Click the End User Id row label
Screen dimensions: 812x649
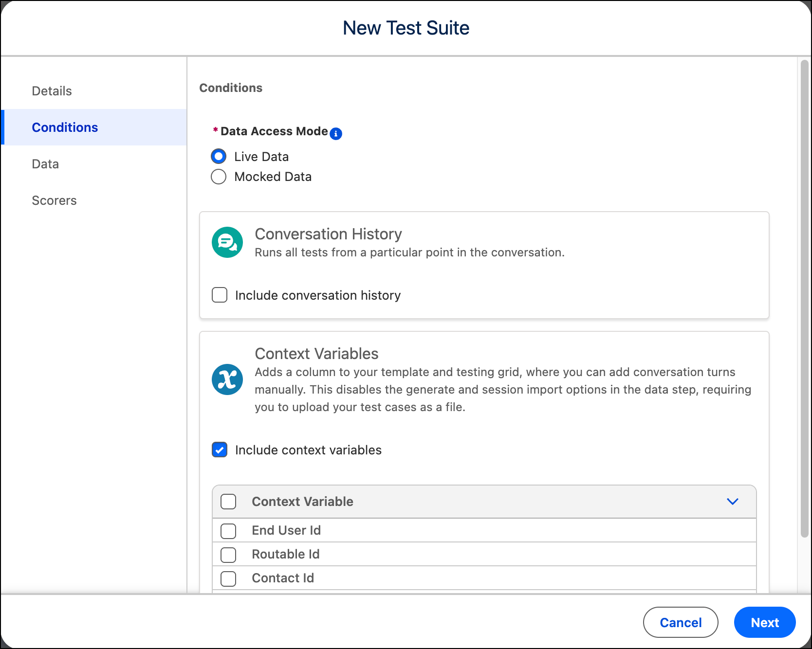(x=286, y=530)
